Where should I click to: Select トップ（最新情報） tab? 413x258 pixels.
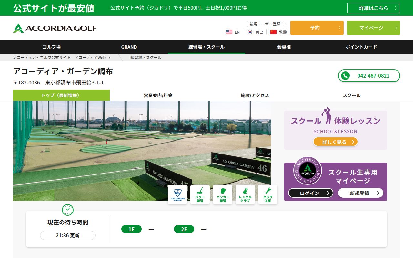[x=61, y=95]
